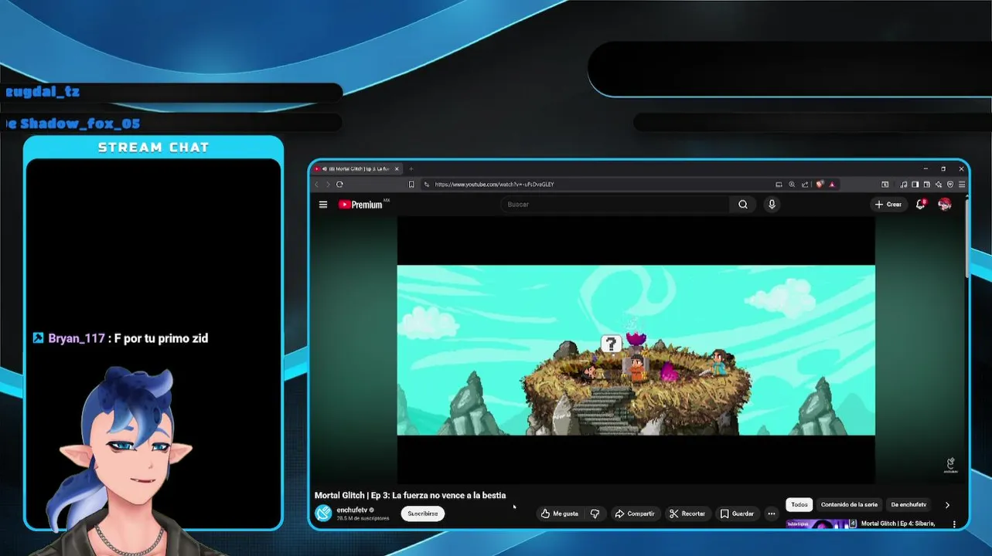Select the Todos filter chip
Viewport: 992px width, 556px height.
click(x=799, y=504)
